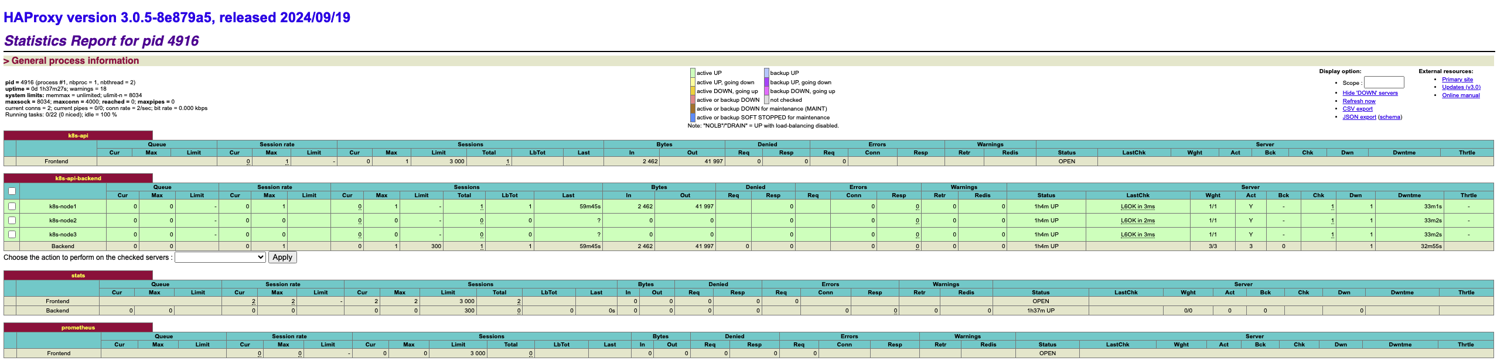This screenshot has width=1497, height=364.
Task: Click the Refresh now link
Action: pos(1359,101)
